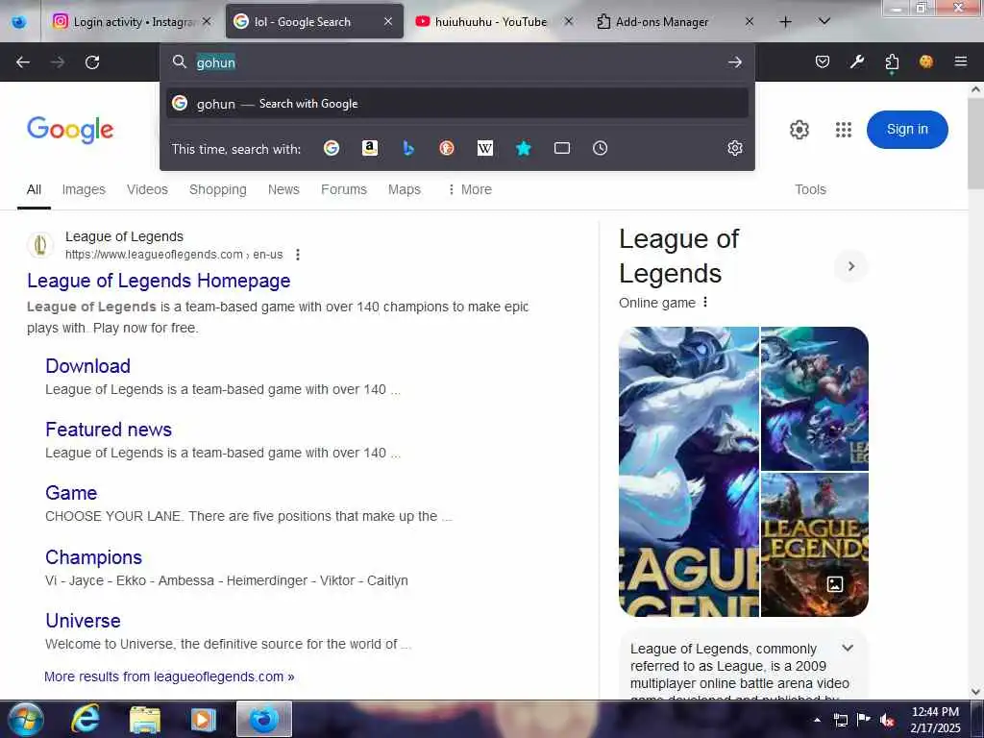Open the large League of Legends image
This screenshot has height=738, width=984.
(688, 471)
